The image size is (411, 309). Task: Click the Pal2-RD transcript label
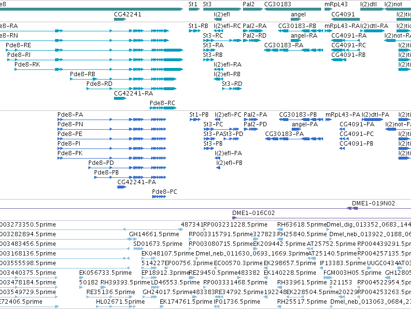pos(255,36)
